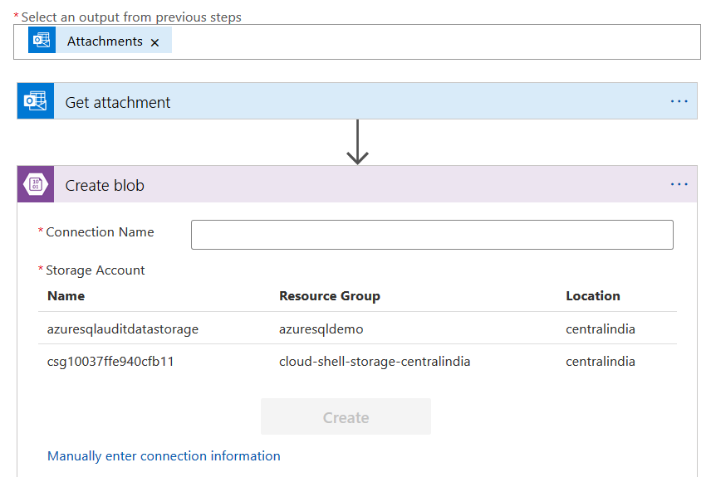Screen dimensions: 711x477
Task: Click the azuresqldemo resource group cell
Action: [321, 329]
